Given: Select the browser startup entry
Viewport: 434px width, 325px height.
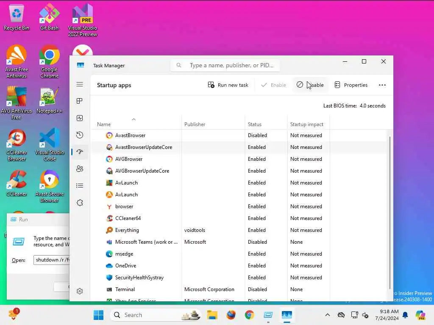Looking at the screenshot, I should 239,207.
